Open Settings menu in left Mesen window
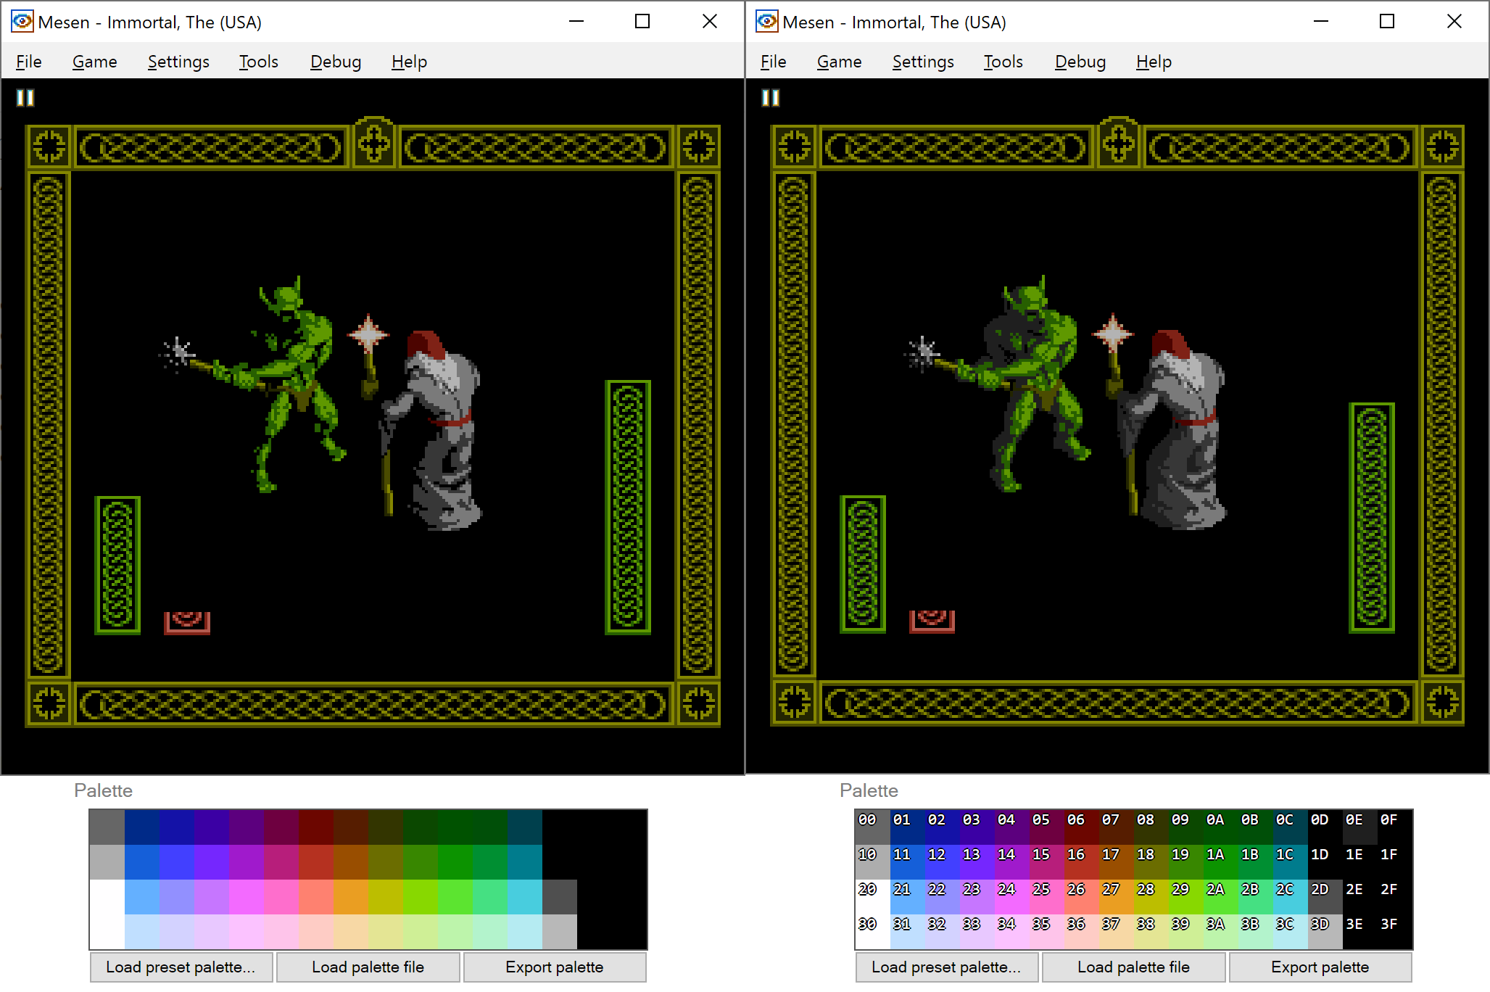Screen dimensions: 1490x992 [178, 62]
